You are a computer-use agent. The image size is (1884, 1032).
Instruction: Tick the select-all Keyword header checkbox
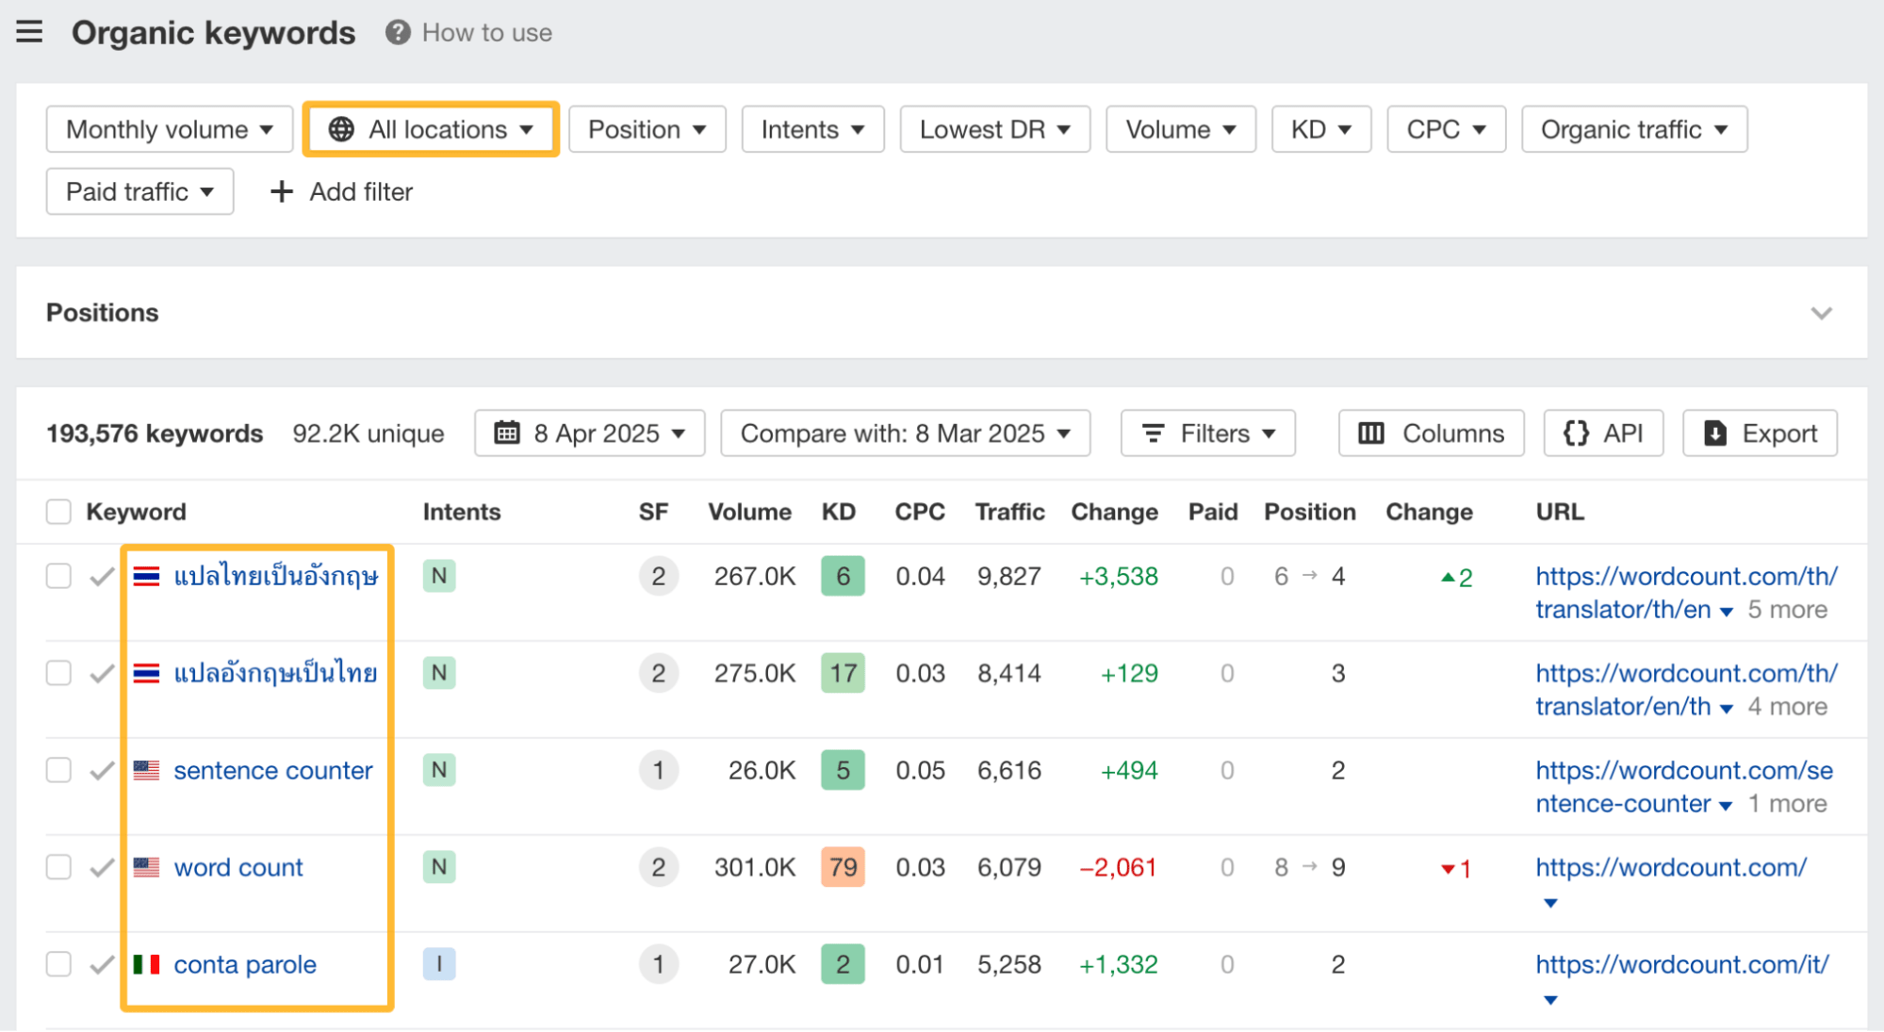pos(58,512)
